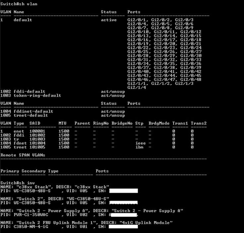244x233 pixels.
Task: Click the 'Switch#sh vlan' command line
Action: tap(19, 4)
